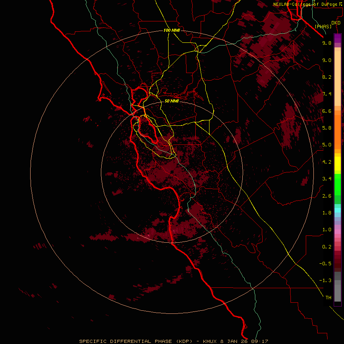Click the 9.0 color scale value
The width and height of the screenshot is (344, 344).
click(x=327, y=60)
